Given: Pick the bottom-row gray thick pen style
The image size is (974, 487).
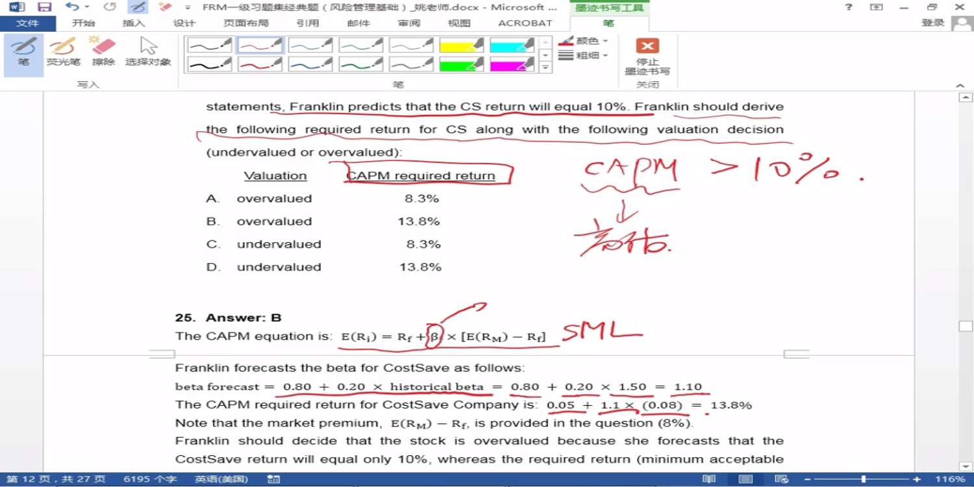Looking at the screenshot, I should 411,64.
